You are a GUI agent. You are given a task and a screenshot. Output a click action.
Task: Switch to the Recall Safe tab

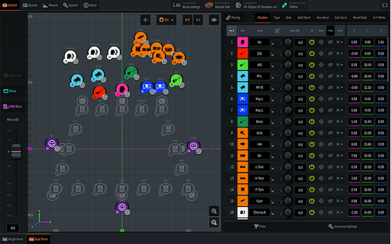(x=360, y=18)
